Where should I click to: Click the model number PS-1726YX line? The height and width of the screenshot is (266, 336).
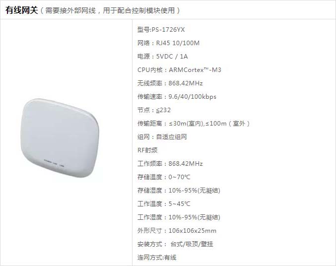pos(161,30)
